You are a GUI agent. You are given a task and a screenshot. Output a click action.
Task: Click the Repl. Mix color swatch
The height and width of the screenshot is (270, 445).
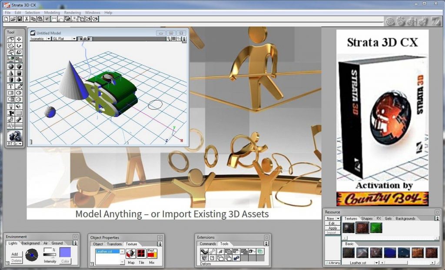point(152,253)
